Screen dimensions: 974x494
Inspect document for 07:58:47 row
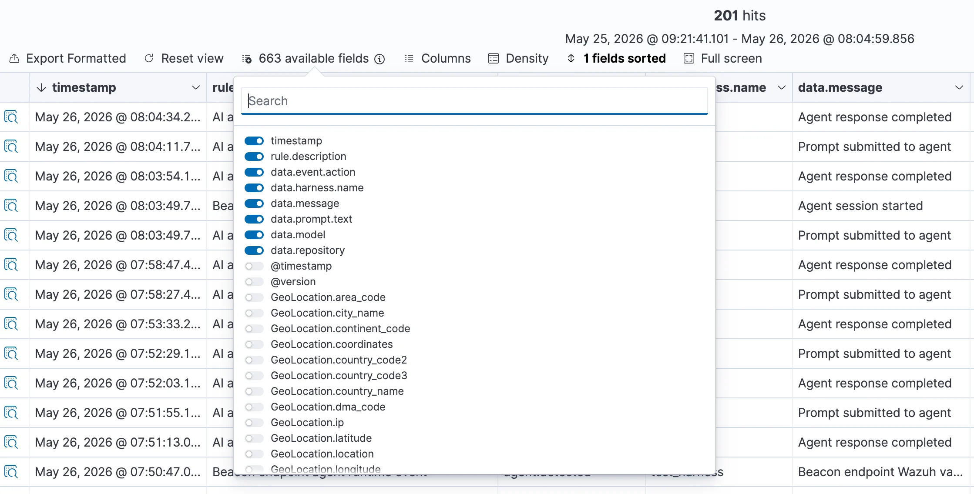click(11, 265)
